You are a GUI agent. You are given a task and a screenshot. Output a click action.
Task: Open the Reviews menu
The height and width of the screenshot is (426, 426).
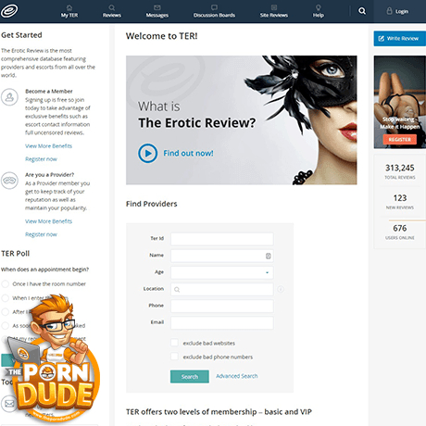112,11
